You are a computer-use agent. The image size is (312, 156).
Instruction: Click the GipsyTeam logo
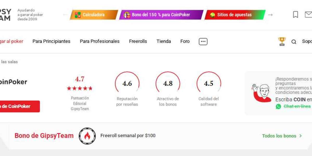pos(5,15)
